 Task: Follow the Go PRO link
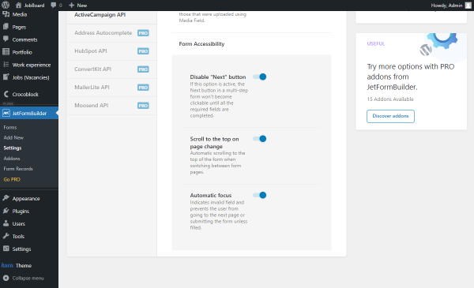click(12, 179)
